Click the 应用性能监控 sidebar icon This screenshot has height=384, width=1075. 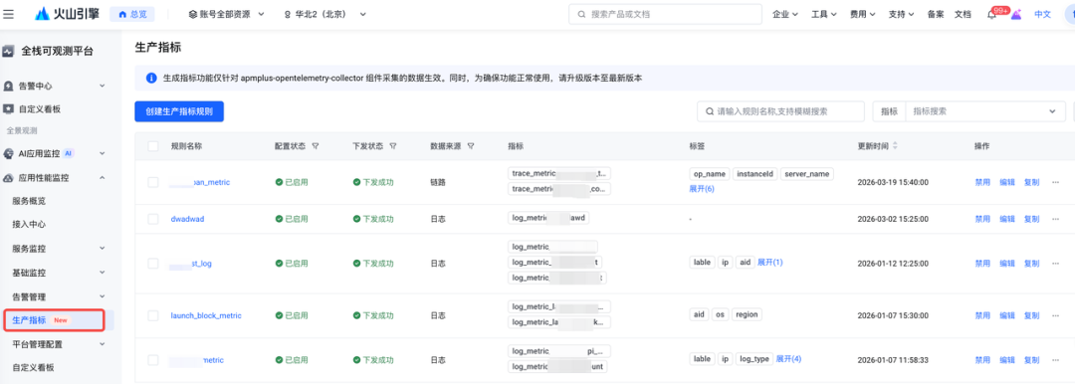coord(9,178)
